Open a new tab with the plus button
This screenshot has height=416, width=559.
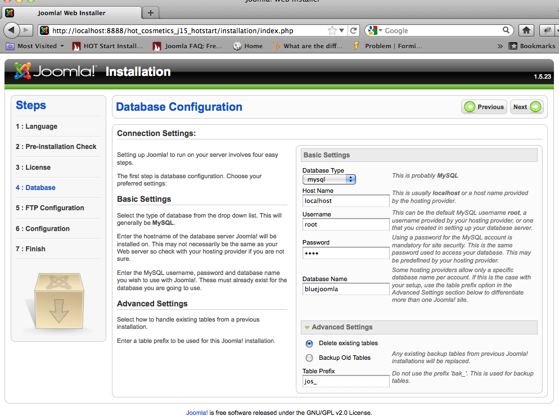(151, 13)
